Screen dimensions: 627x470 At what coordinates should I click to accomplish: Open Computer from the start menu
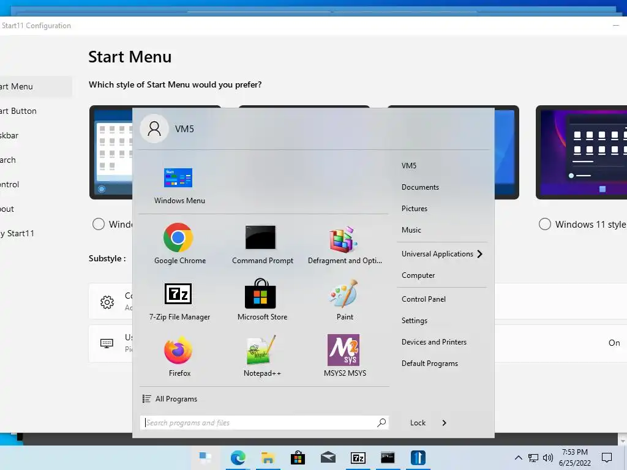[x=418, y=275]
